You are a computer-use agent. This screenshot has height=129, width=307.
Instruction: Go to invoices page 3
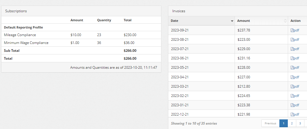click(300, 123)
